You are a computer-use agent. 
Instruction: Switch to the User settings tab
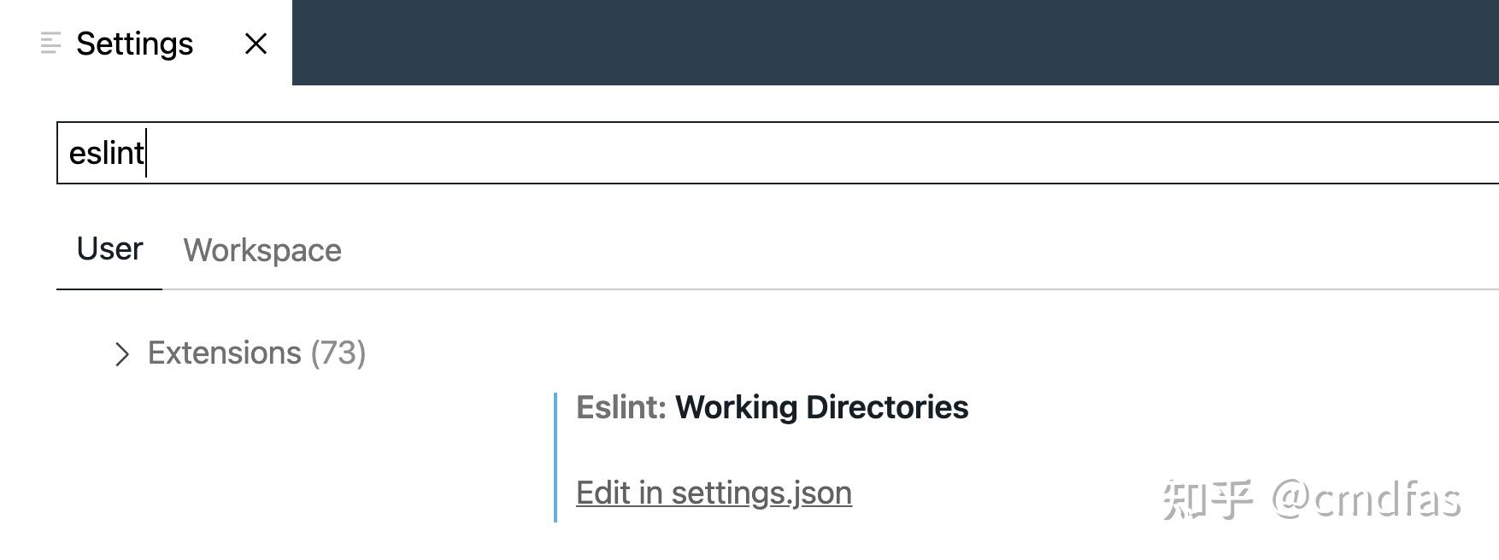(x=109, y=248)
